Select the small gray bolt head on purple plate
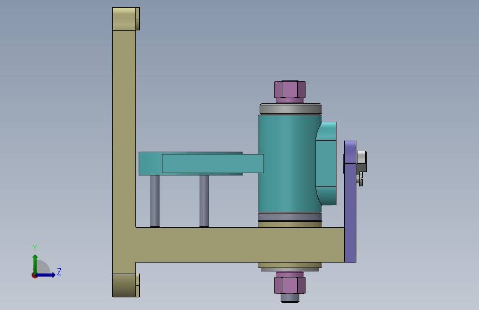 pyautogui.click(x=362, y=157)
